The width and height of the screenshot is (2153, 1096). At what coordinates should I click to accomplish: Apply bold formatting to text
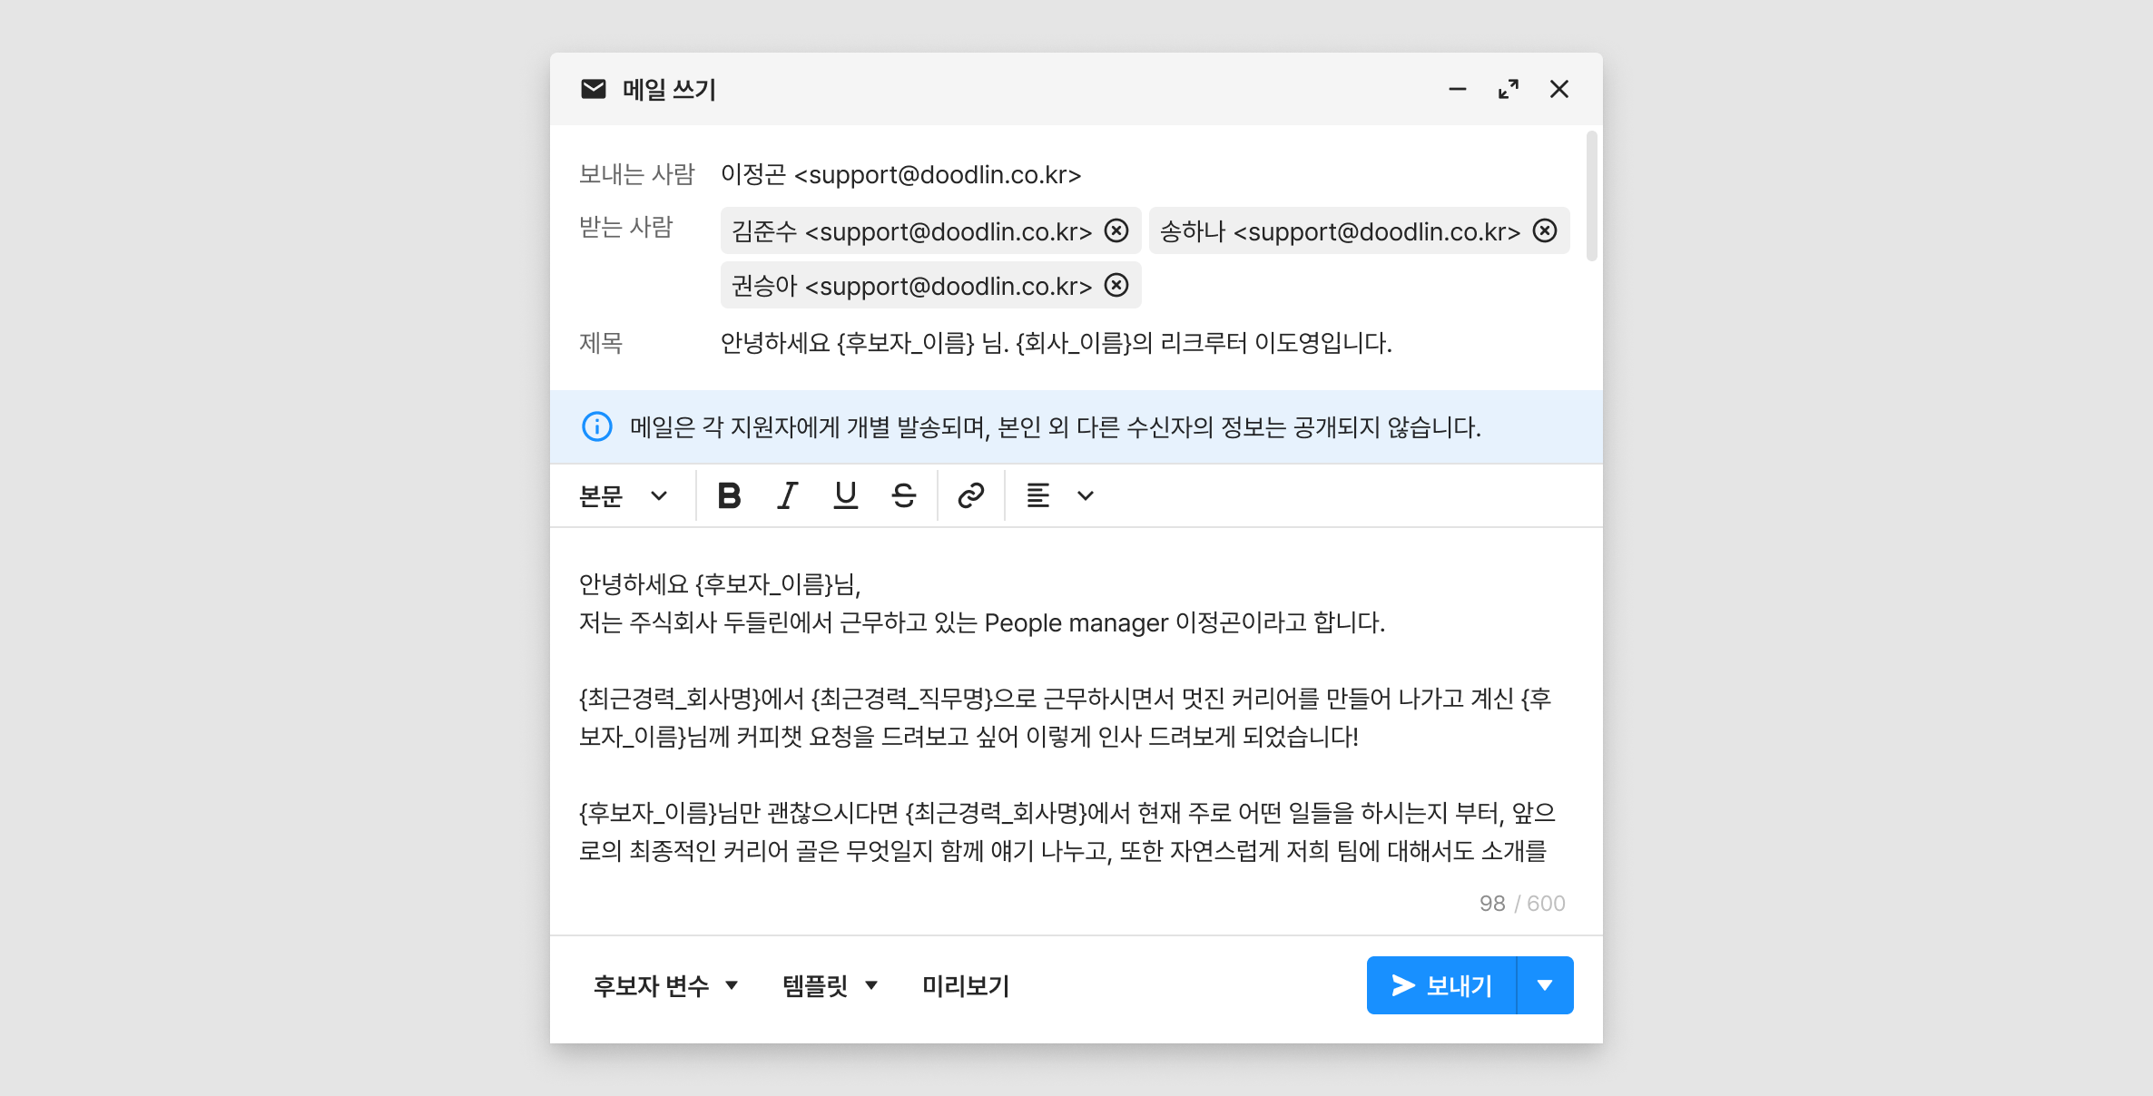pyautogui.click(x=729, y=495)
